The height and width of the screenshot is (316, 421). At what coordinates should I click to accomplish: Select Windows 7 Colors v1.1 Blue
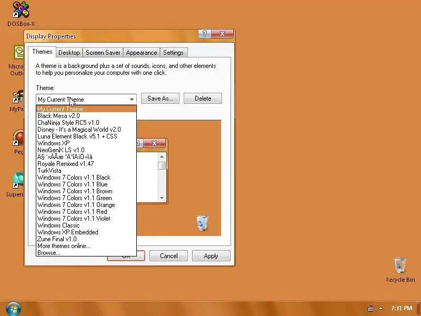pyautogui.click(x=86, y=184)
